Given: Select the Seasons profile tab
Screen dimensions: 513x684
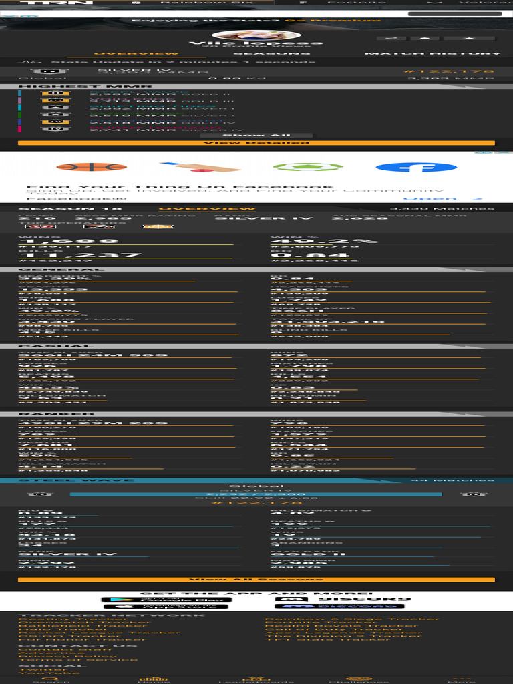Looking at the screenshot, I should [272, 53].
